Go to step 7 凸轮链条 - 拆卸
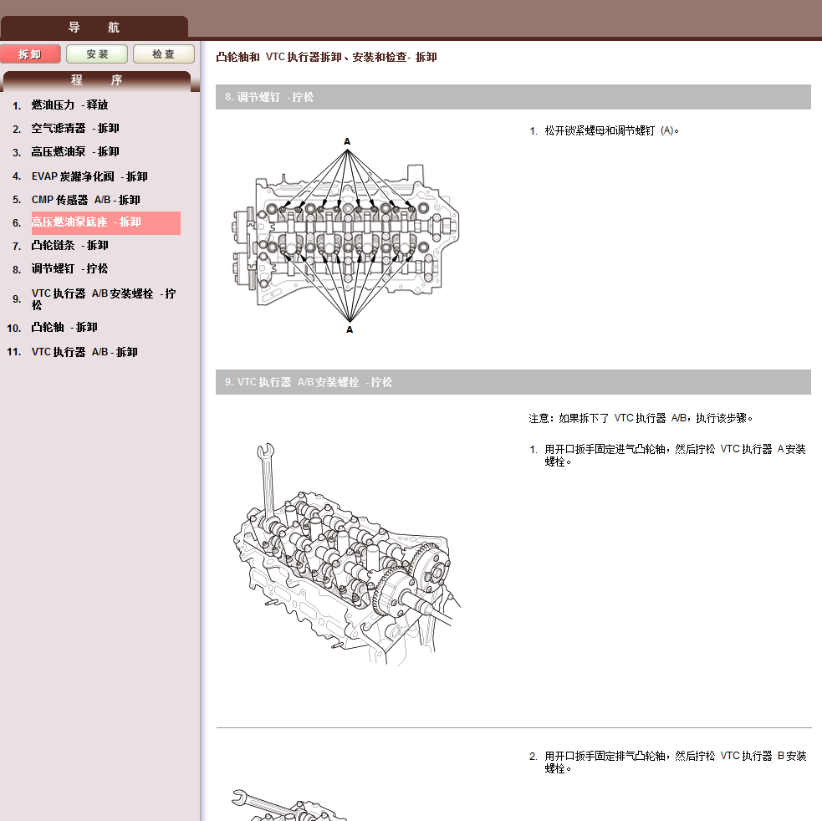Screen dimensions: 822x821 (69, 245)
